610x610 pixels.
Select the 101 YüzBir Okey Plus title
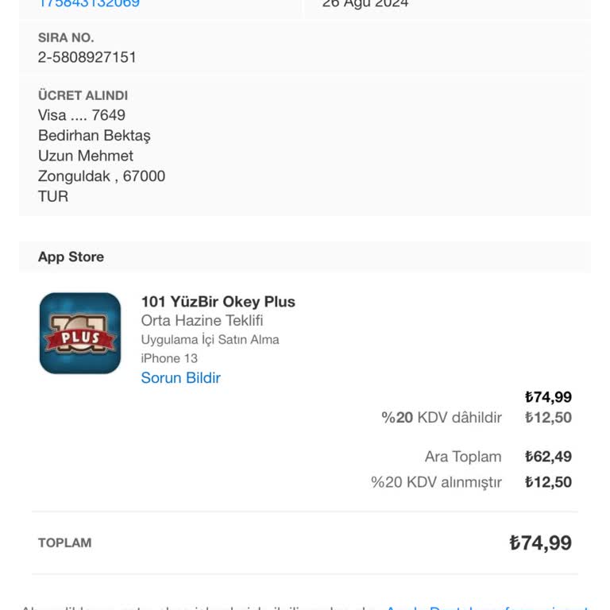pos(218,302)
